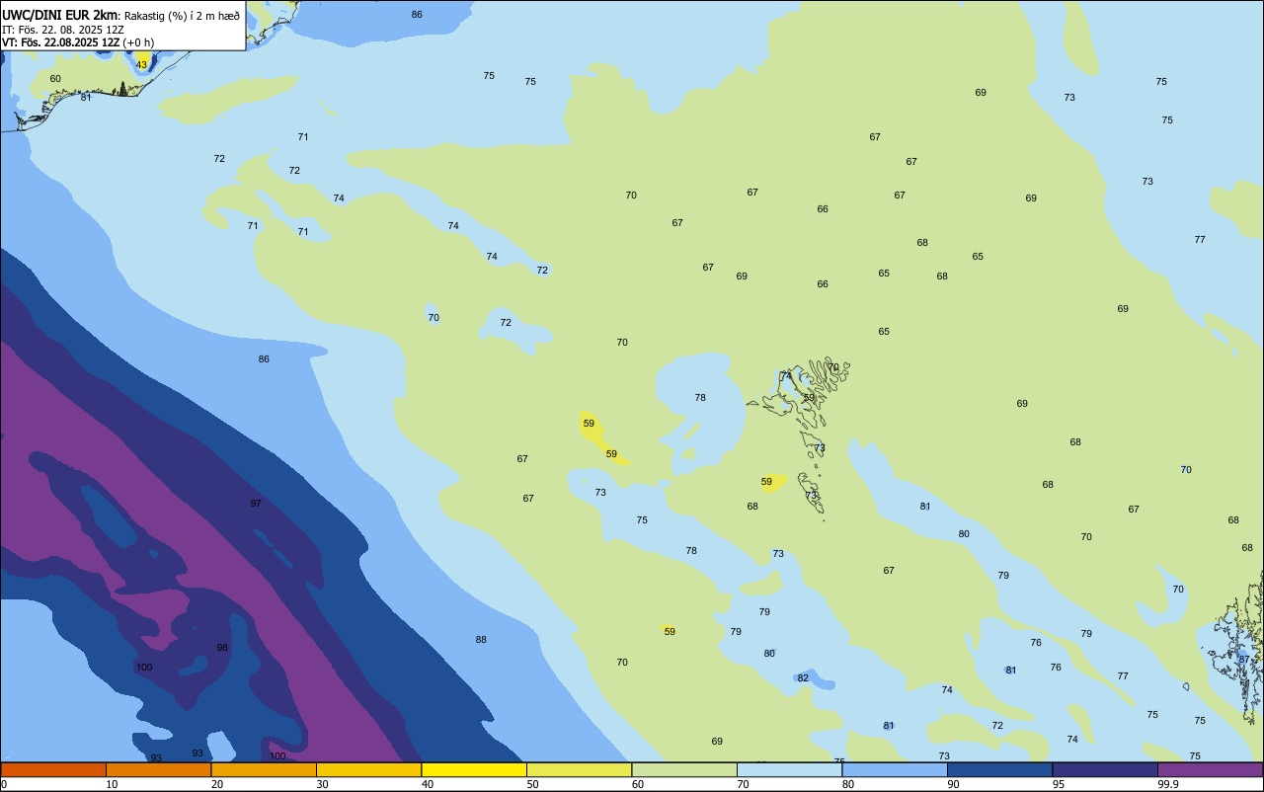Screen dimensions: 1264x792
Task: Click the 'IT: Fös. 22. 08. 2025 12Z' line
Action: [62, 29]
